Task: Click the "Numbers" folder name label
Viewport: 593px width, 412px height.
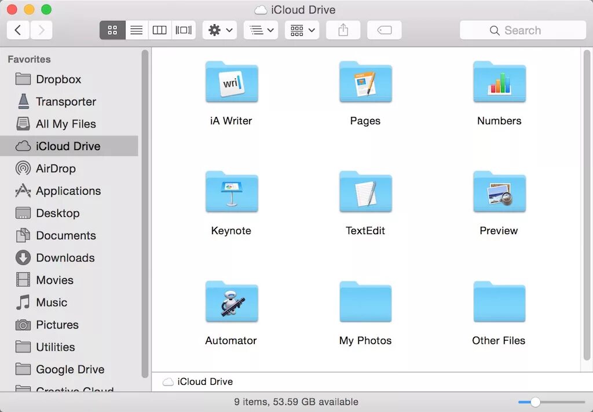Action: tap(499, 121)
